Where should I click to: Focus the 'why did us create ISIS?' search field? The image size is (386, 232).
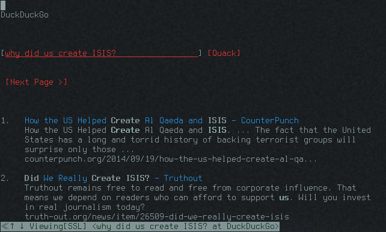[x=101, y=53]
